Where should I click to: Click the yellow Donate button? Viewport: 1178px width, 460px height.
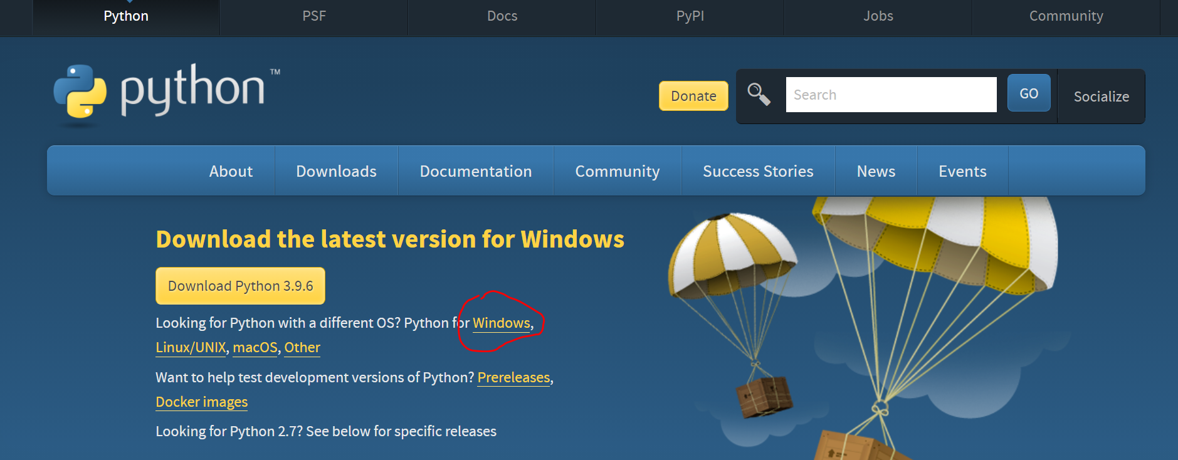tap(693, 96)
